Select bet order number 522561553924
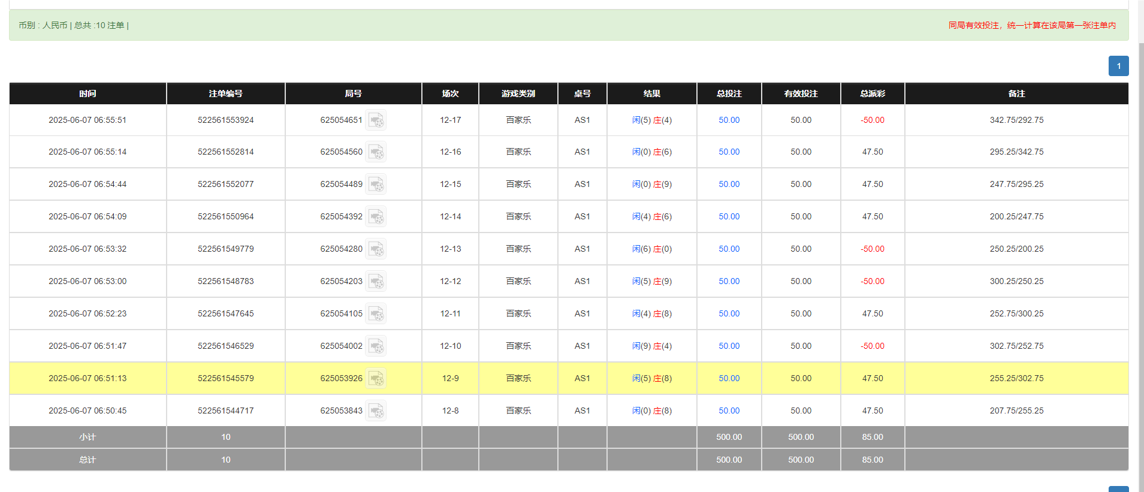 225,120
